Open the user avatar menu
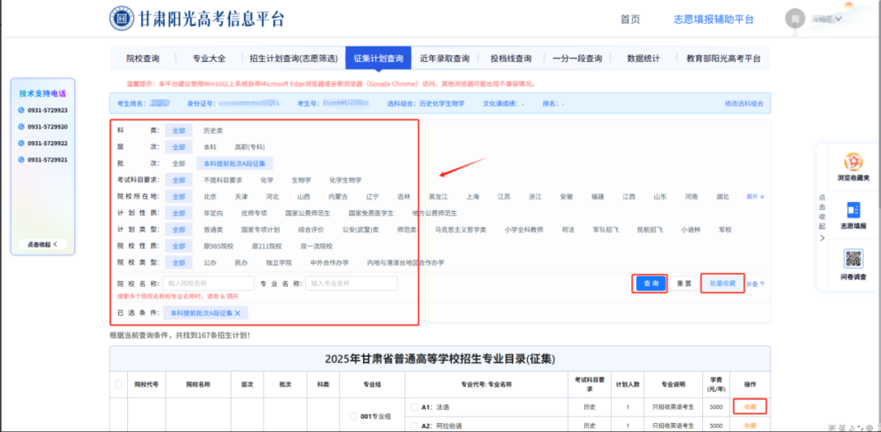Screen dimensions: 881x432 [795, 19]
